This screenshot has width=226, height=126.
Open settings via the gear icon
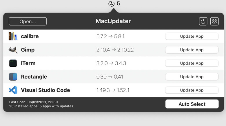coord(214,21)
